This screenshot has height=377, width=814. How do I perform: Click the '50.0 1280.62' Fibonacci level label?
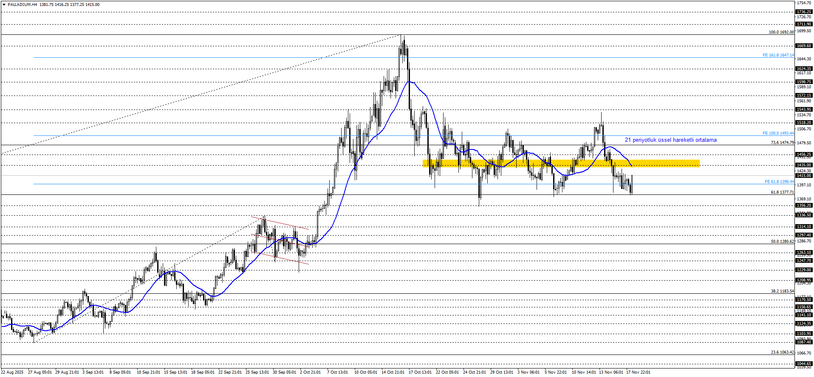click(x=782, y=242)
